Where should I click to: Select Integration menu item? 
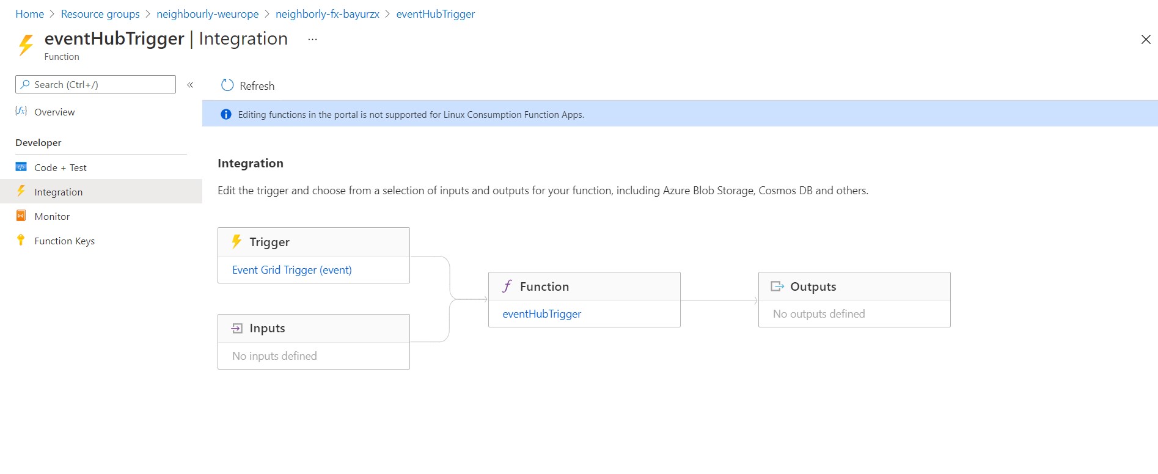click(58, 192)
